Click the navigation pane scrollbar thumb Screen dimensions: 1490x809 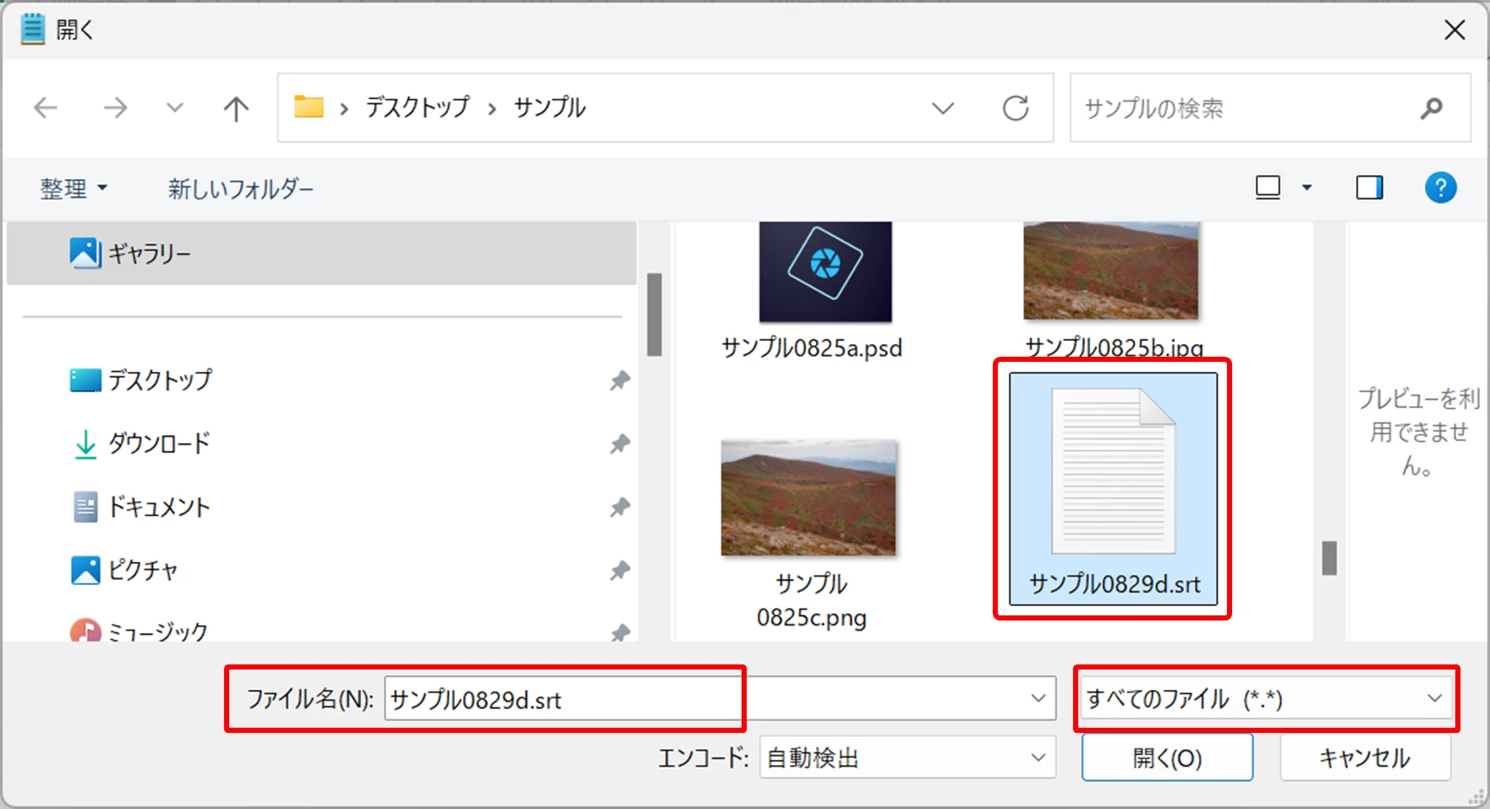pos(654,314)
